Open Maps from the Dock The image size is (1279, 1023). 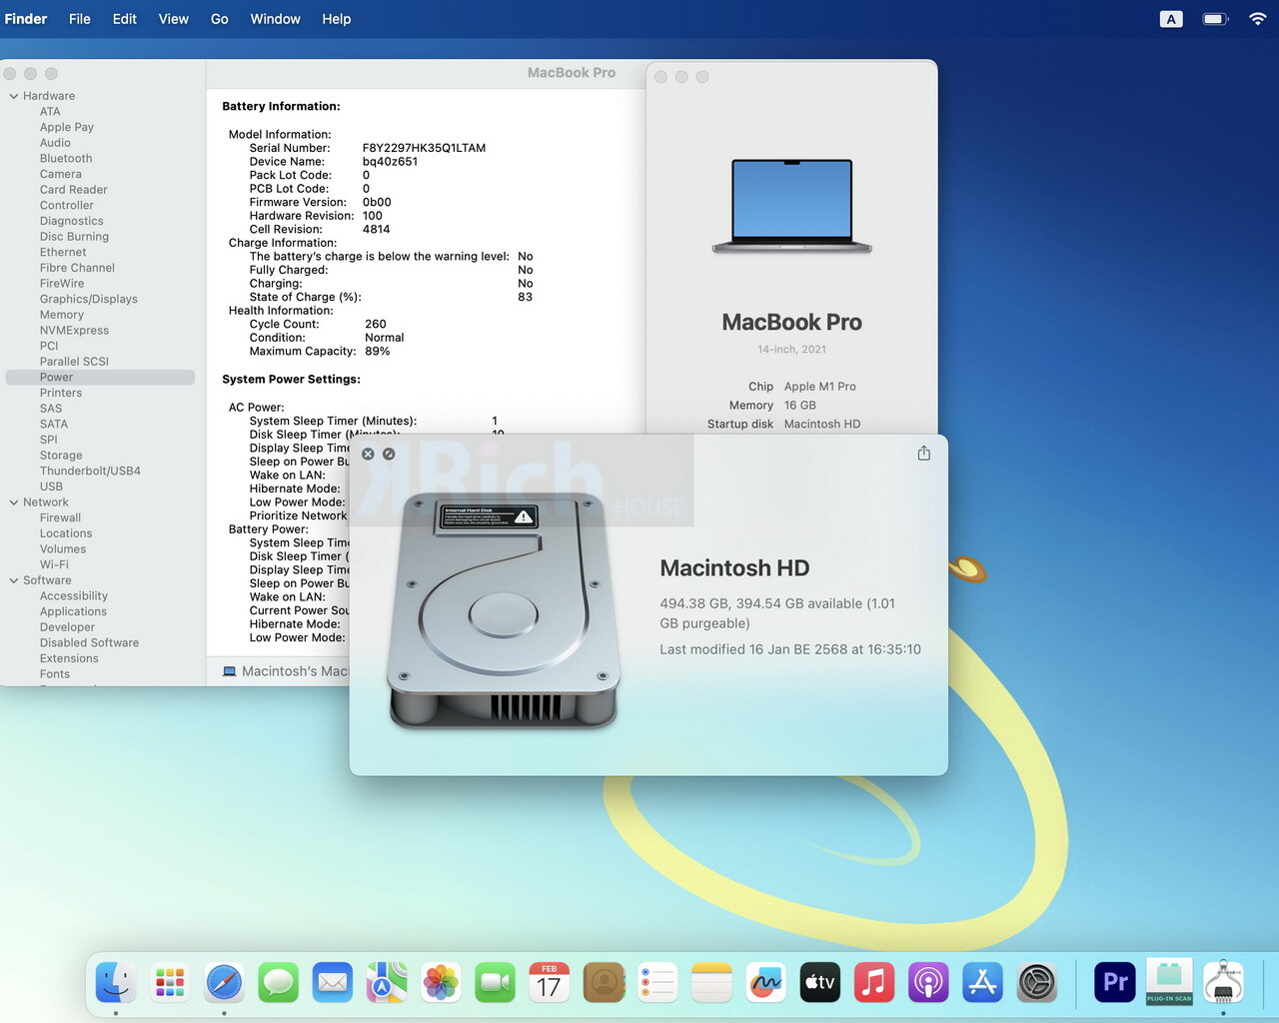[x=387, y=983]
